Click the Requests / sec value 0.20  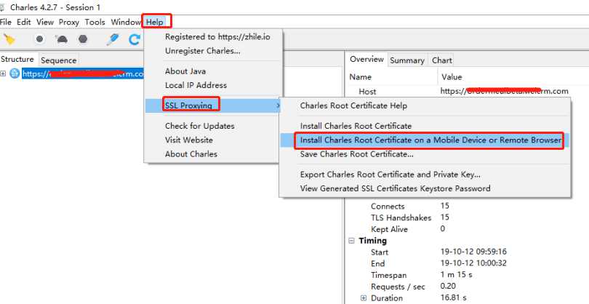pos(449,287)
